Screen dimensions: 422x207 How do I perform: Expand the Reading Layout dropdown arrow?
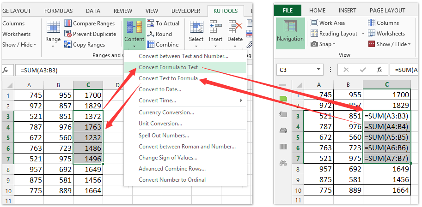pyautogui.click(x=363, y=34)
